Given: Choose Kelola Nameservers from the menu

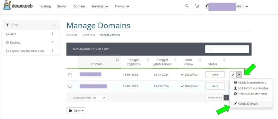Looking at the screenshot, I should 251,82.
